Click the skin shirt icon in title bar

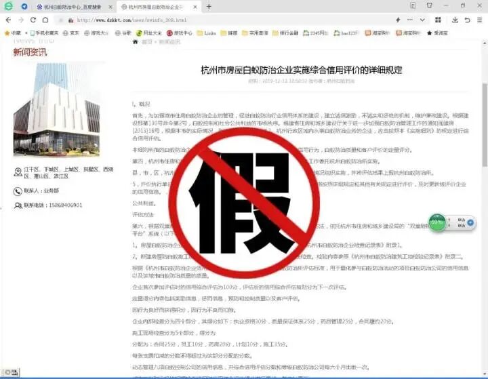(x=430, y=5)
